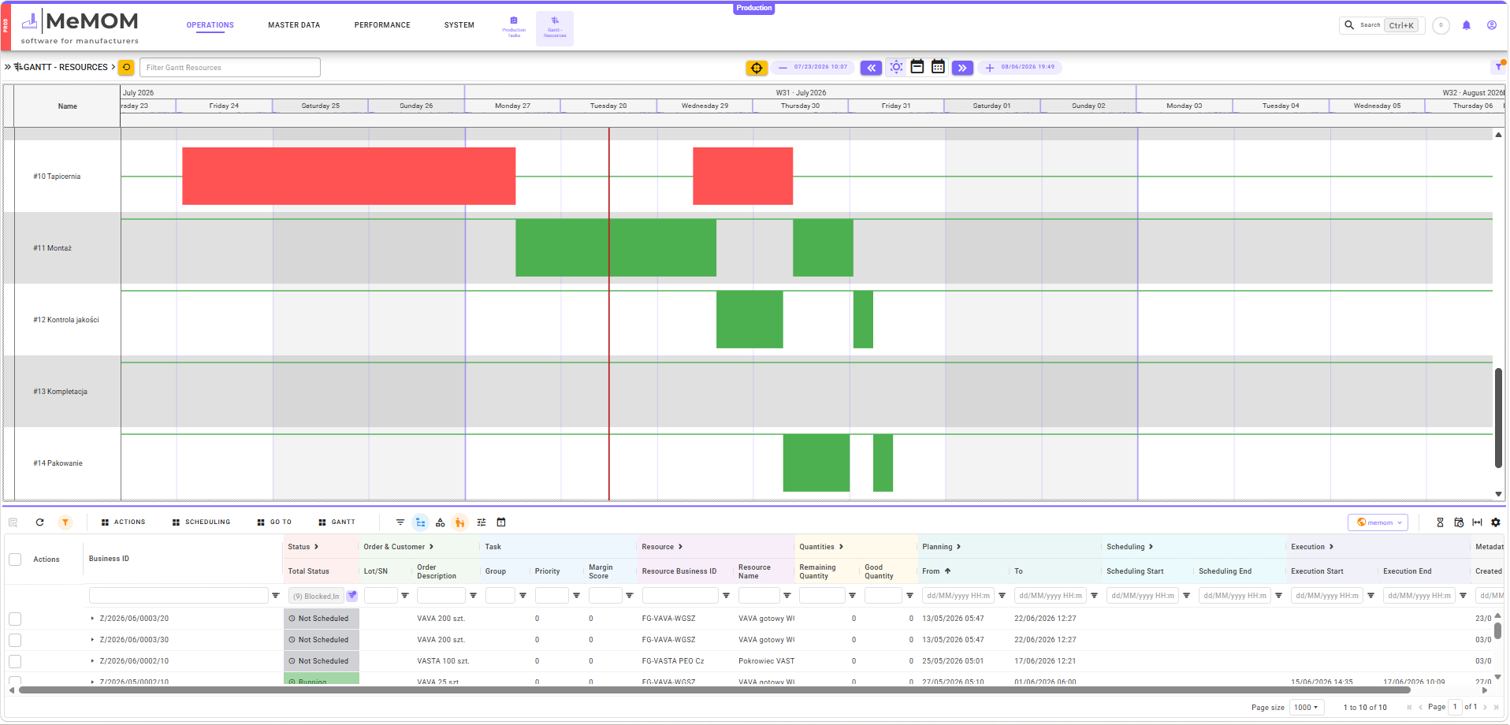Expand row Z/2026/06/0003/20 tree arrow
This screenshot has height=725, width=1510.
pyautogui.click(x=92, y=619)
